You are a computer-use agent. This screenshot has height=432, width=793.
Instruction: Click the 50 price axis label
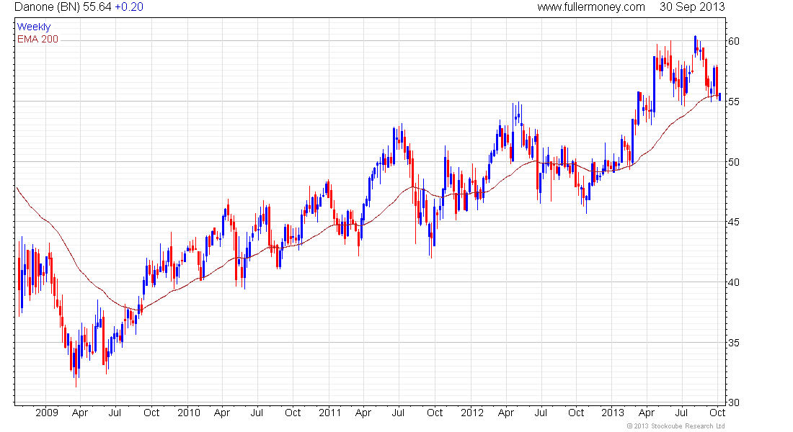733,162
